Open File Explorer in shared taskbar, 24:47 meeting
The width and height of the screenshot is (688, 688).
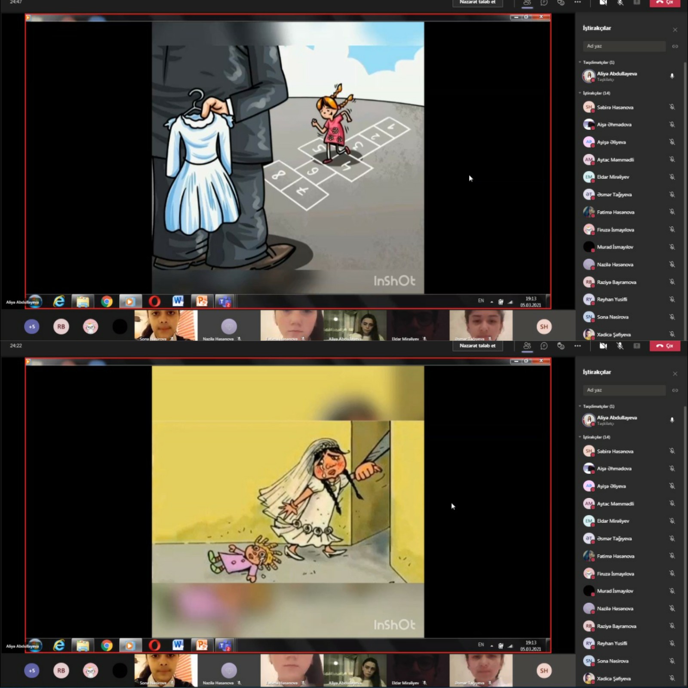coord(83,301)
